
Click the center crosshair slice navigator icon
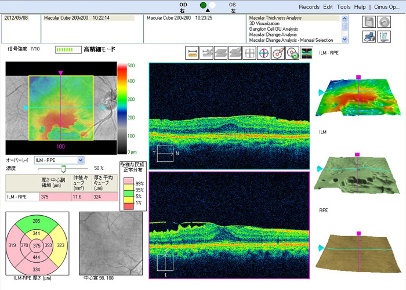pos(263,53)
